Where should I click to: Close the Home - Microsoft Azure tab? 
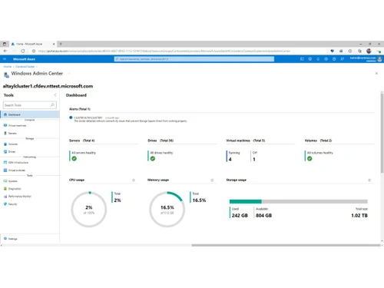tap(54, 44)
